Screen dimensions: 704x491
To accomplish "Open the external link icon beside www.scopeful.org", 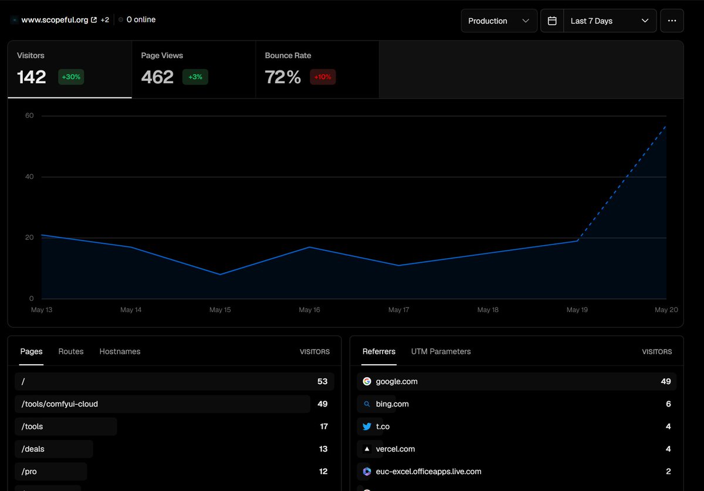I will (x=94, y=20).
